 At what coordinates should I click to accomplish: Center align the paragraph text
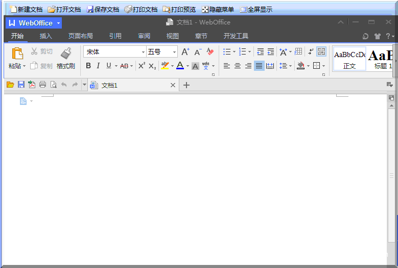pos(238,66)
